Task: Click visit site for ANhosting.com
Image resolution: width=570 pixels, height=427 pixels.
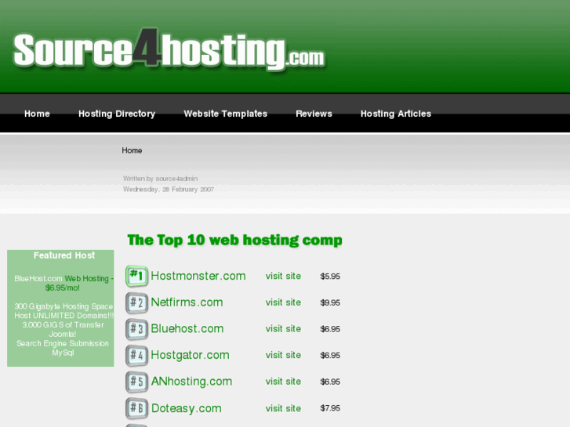Action: tap(283, 382)
